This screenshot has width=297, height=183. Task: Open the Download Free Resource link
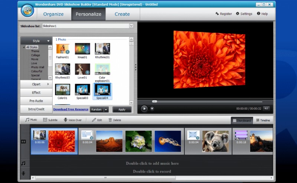[x=71, y=109]
